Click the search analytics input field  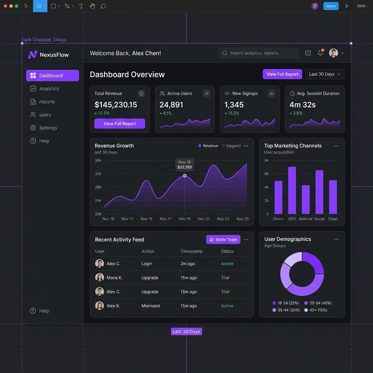[x=259, y=53]
